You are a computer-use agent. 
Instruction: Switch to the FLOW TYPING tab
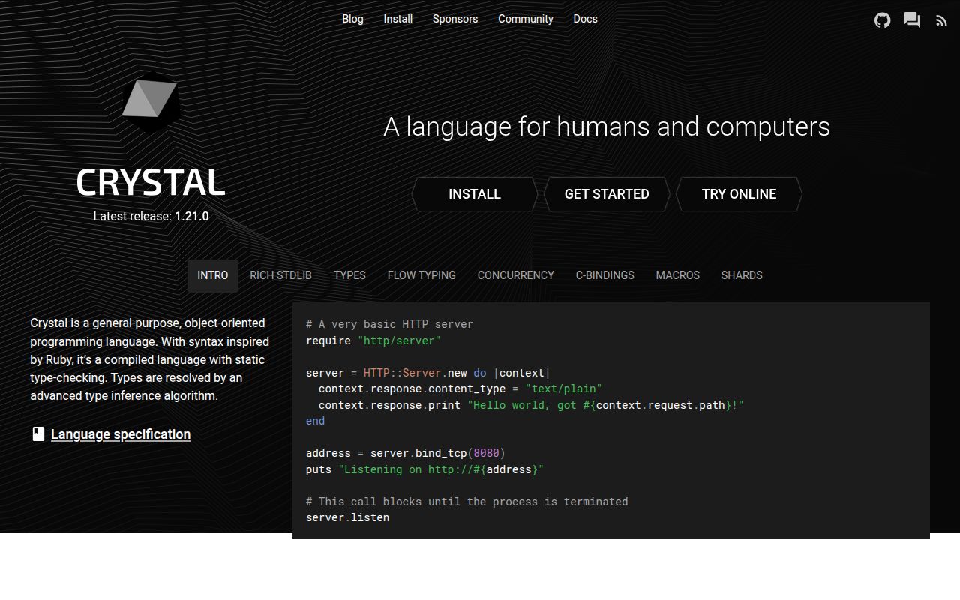tap(421, 275)
